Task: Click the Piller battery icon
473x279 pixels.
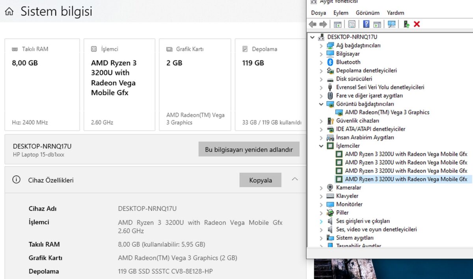Action: tap(330, 212)
